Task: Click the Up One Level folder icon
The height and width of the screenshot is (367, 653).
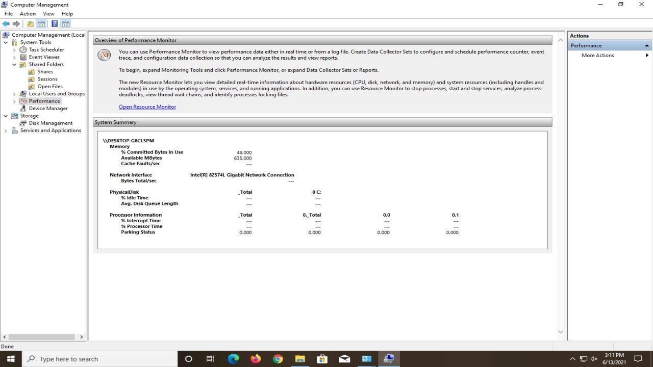Action: click(30, 24)
